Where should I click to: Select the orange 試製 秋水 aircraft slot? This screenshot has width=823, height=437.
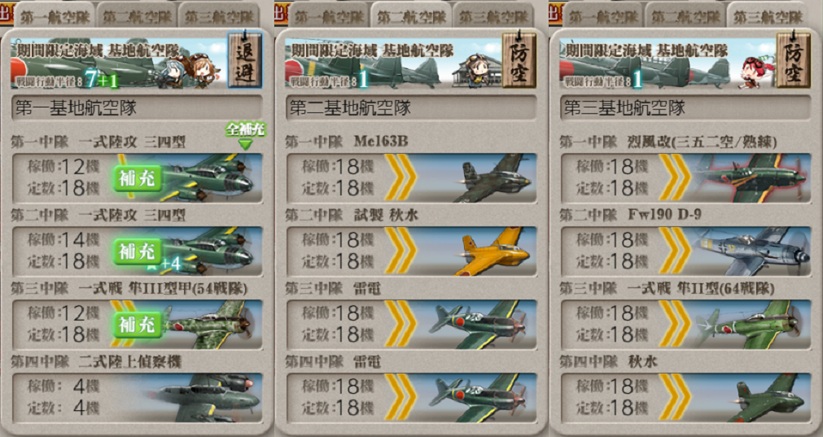(x=412, y=251)
